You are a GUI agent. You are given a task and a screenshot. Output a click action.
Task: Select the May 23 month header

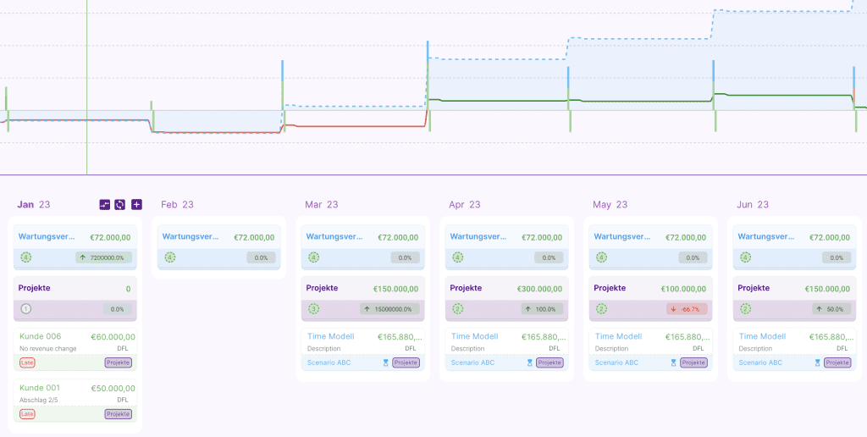coord(613,205)
